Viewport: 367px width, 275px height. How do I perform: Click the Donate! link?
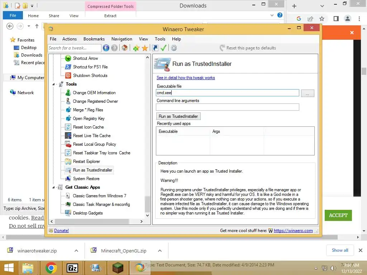coord(61,231)
